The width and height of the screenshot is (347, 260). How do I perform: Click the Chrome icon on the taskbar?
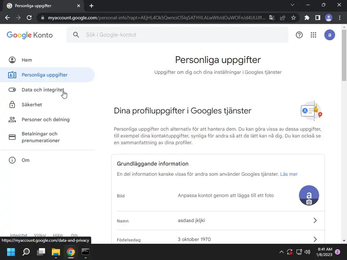(x=70, y=252)
